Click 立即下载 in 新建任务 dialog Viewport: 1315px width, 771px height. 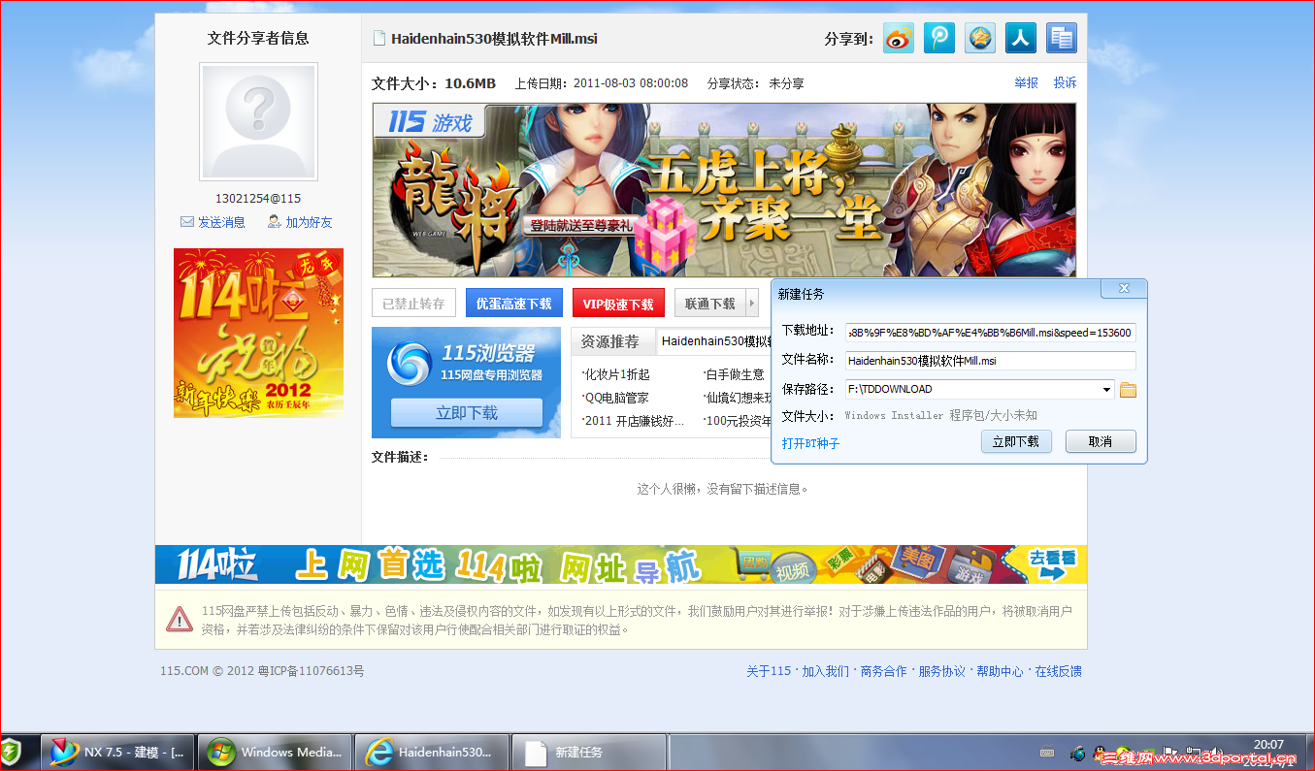coord(1016,441)
